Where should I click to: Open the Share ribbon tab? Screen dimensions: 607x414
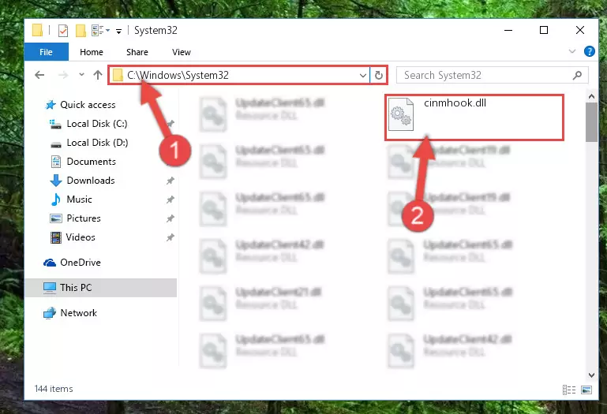click(x=137, y=52)
